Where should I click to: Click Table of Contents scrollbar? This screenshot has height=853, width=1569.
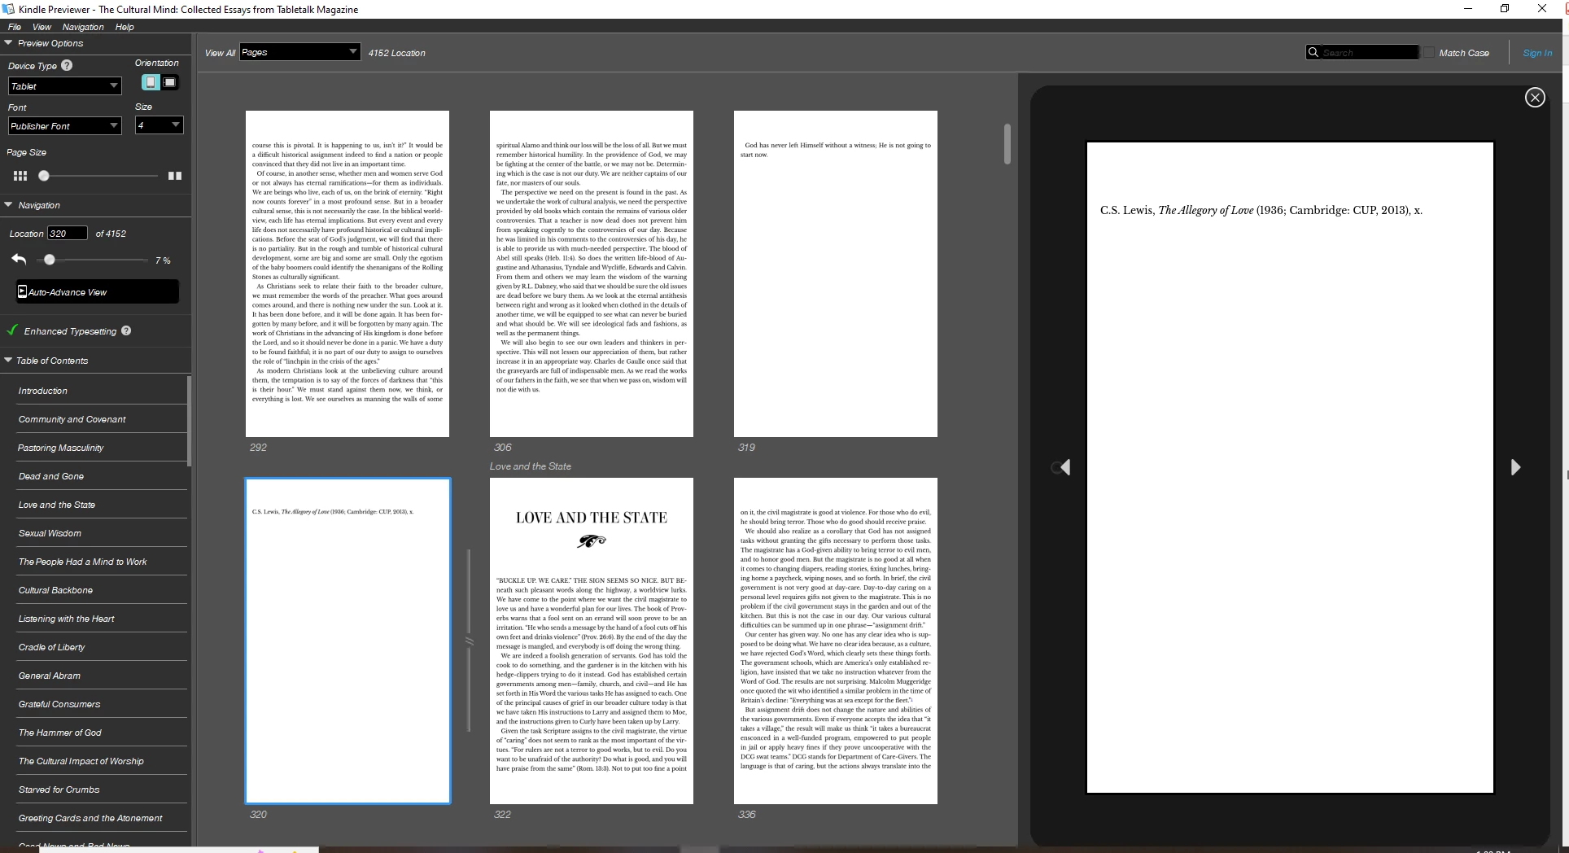click(190, 421)
